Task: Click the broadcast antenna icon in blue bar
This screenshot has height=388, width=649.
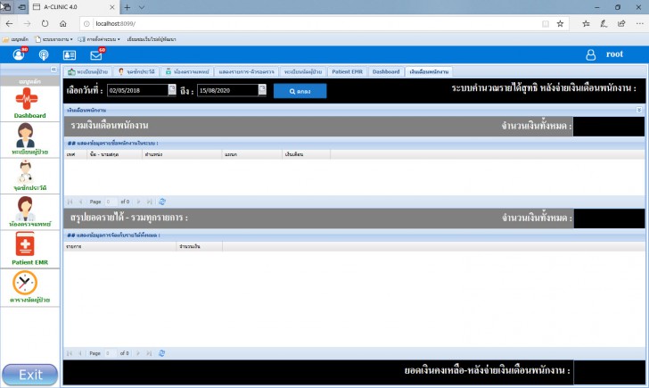Action: (x=44, y=54)
